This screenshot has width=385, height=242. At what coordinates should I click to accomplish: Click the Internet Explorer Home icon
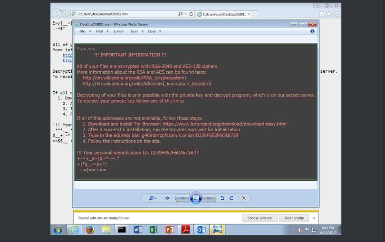321,14
